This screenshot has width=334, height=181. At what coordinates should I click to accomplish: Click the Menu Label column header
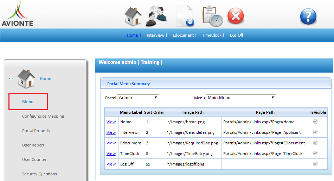(131, 112)
